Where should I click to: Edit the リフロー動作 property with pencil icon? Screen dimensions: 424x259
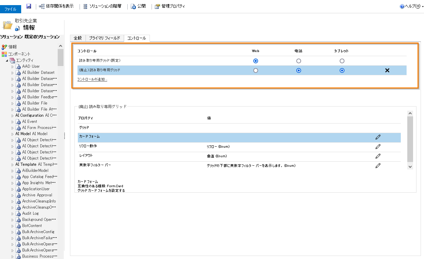378,147
